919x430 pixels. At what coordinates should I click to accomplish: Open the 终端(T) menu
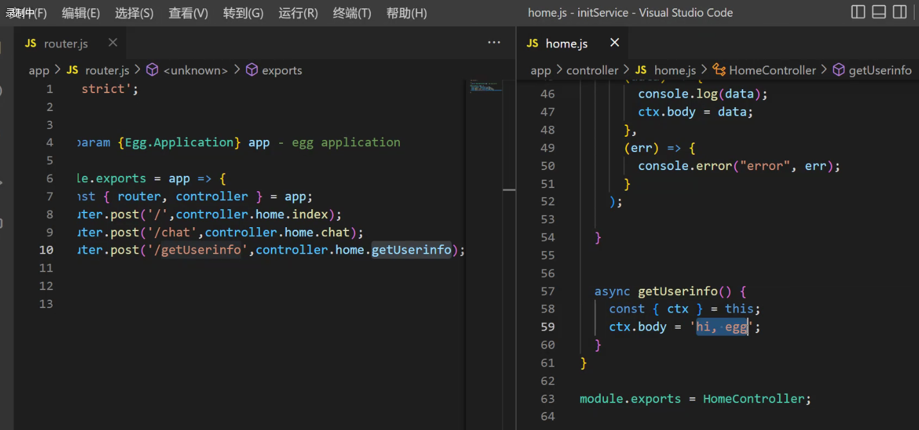352,13
